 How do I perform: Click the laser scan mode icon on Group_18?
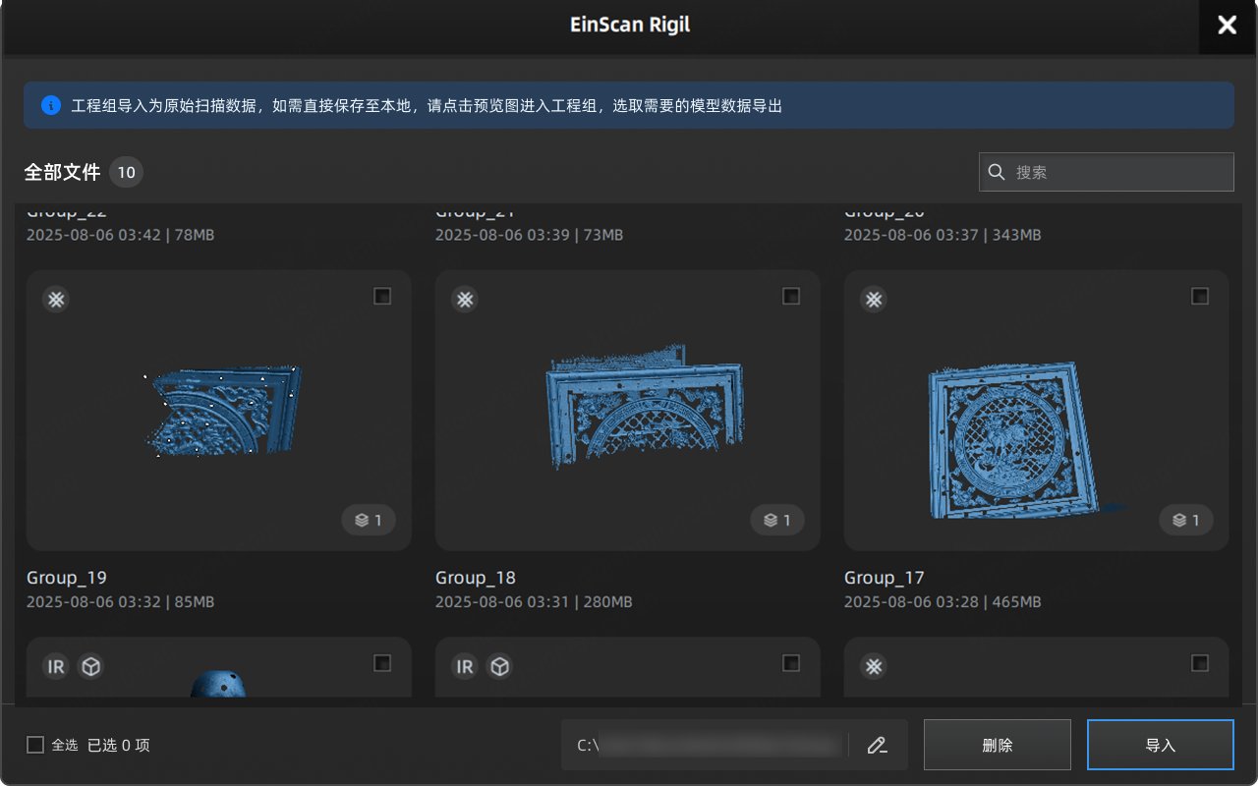tap(465, 300)
